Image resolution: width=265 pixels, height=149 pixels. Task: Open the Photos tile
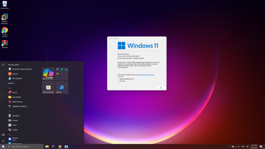coord(62,87)
